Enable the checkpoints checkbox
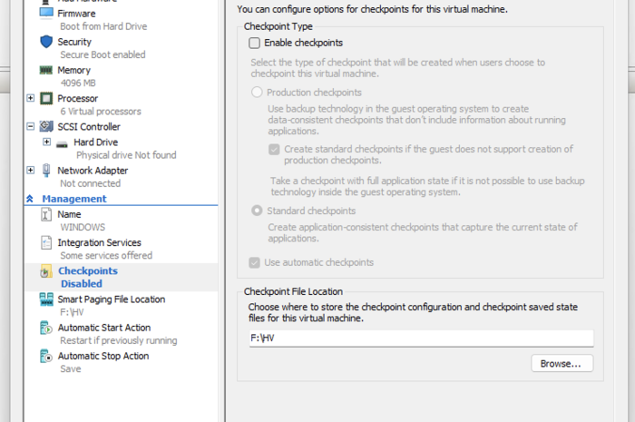The image size is (635, 422). pos(255,43)
